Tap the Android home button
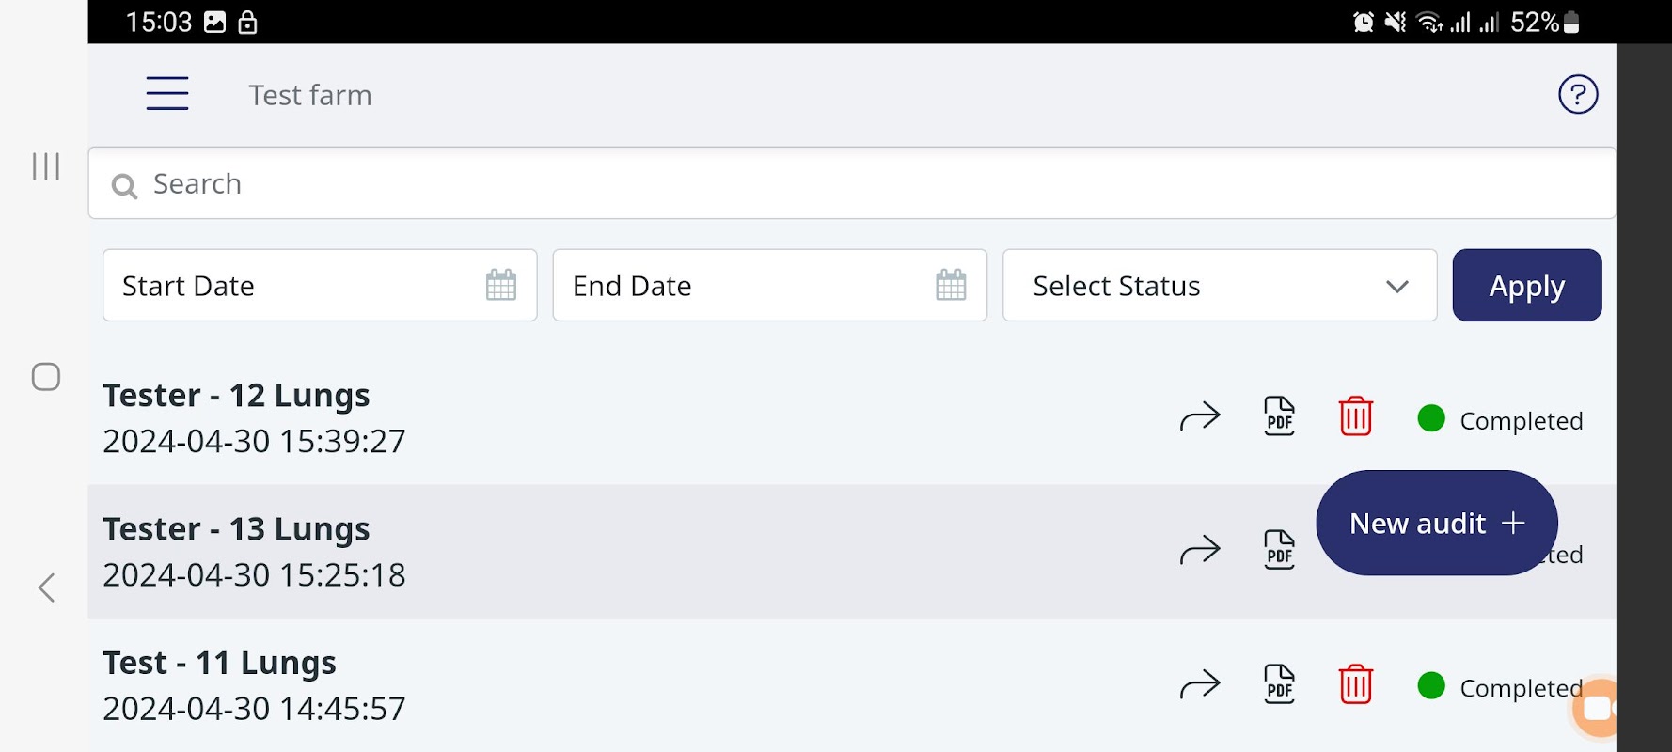Viewport: 1672px width, 752px height. coord(46,377)
